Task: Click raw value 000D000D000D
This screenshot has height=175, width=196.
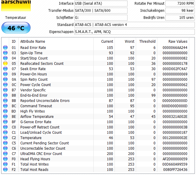Action: (174, 106)
